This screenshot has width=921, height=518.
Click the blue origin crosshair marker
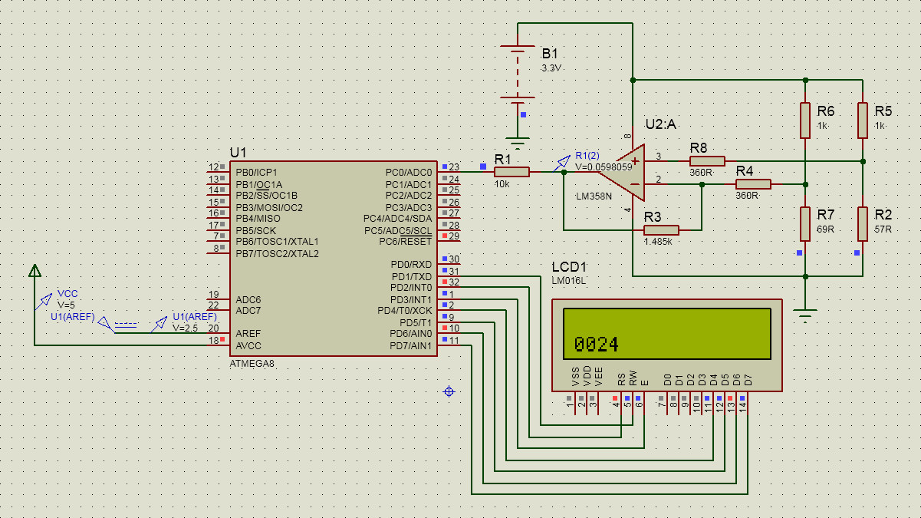coord(449,391)
